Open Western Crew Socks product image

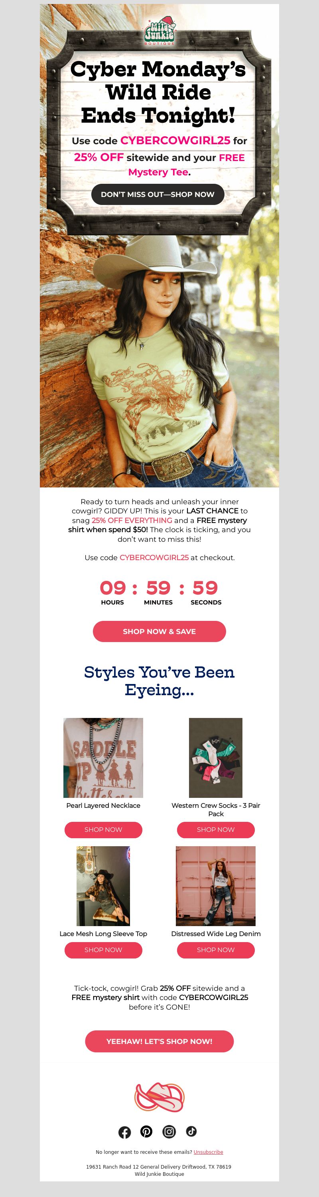[x=216, y=758]
